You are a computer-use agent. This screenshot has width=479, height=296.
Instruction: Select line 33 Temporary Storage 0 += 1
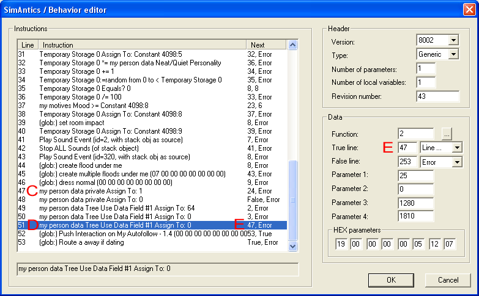pyautogui.click(x=152, y=71)
